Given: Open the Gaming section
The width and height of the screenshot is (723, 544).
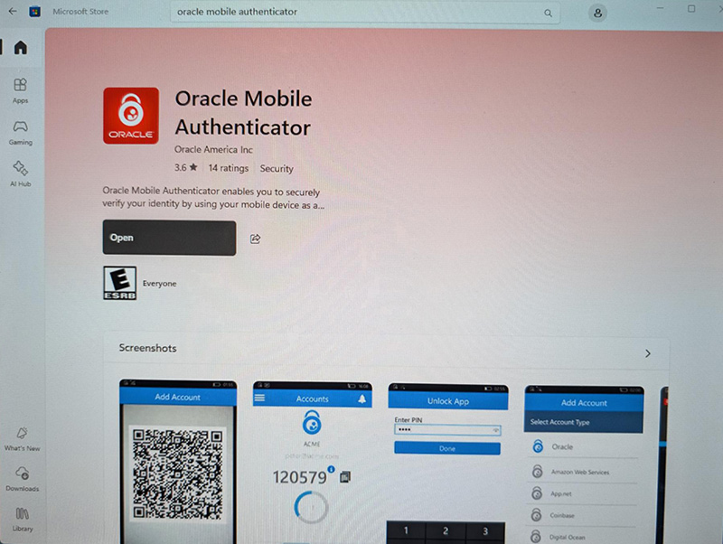Looking at the screenshot, I should click(x=20, y=133).
